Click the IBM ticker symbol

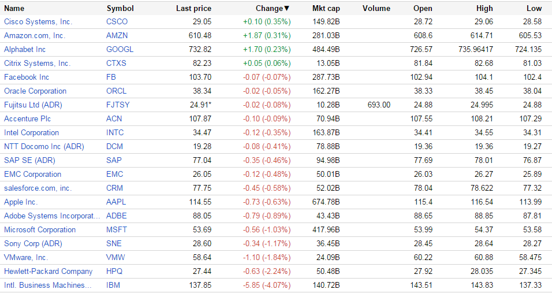[113, 285]
